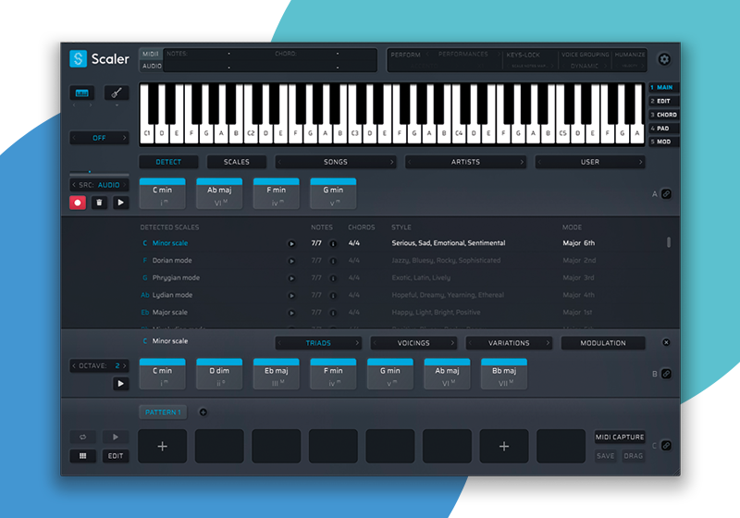Preview the G Phrygian mode play icon
Screen dimensions: 740x518
point(291,278)
